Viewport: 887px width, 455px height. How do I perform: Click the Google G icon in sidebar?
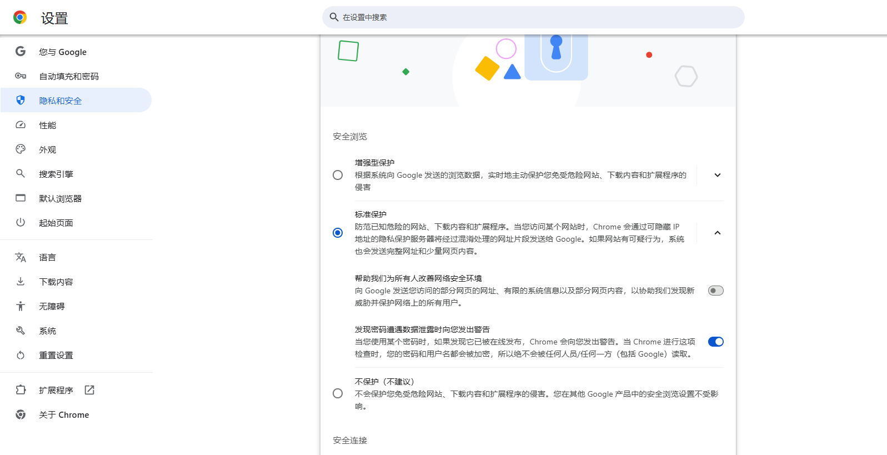[21, 52]
